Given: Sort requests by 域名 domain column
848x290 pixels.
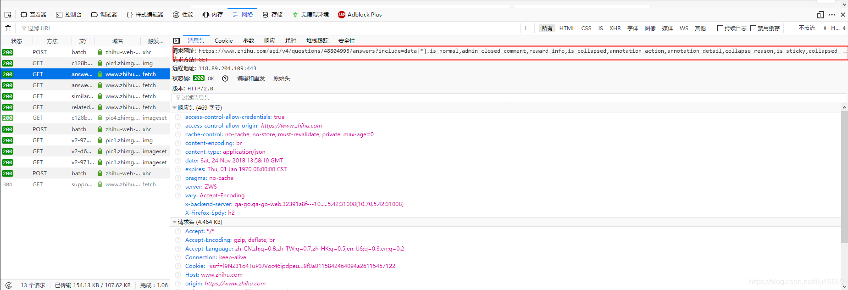Looking at the screenshot, I should pos(118,41).
